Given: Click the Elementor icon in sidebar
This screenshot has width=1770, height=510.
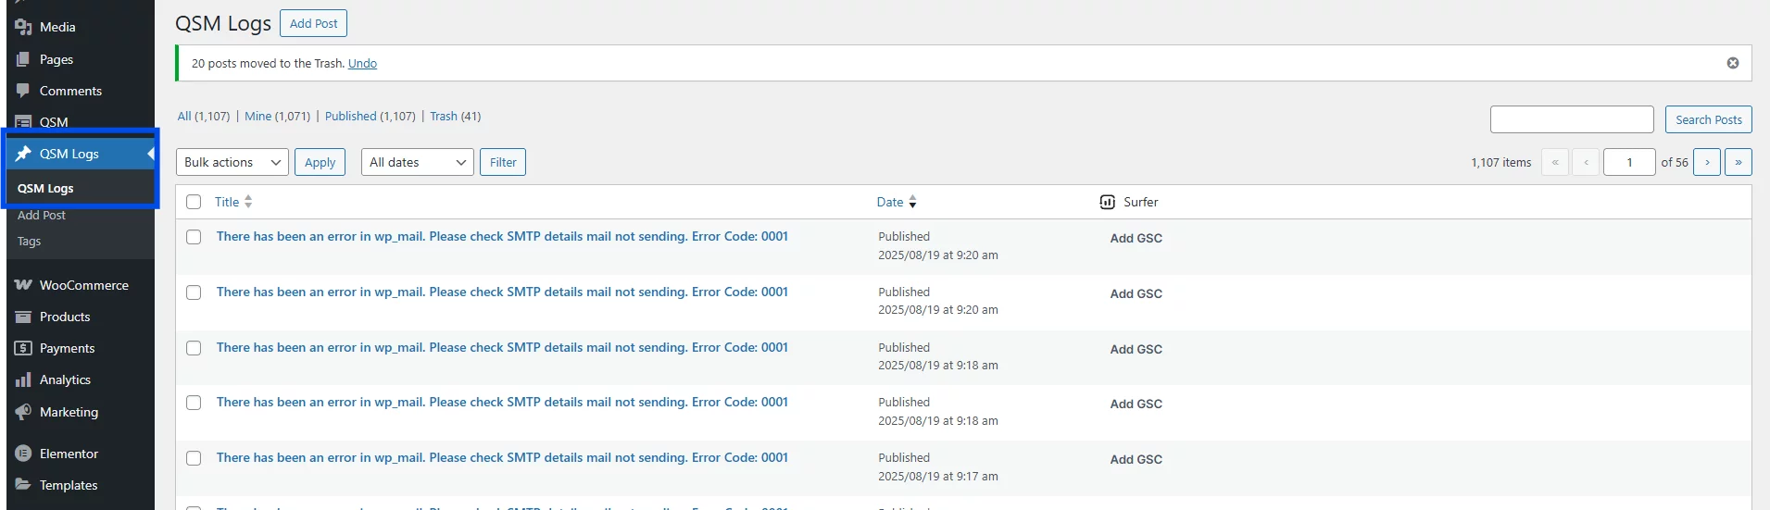Looking at the screenshot, I should pos(23,454).
